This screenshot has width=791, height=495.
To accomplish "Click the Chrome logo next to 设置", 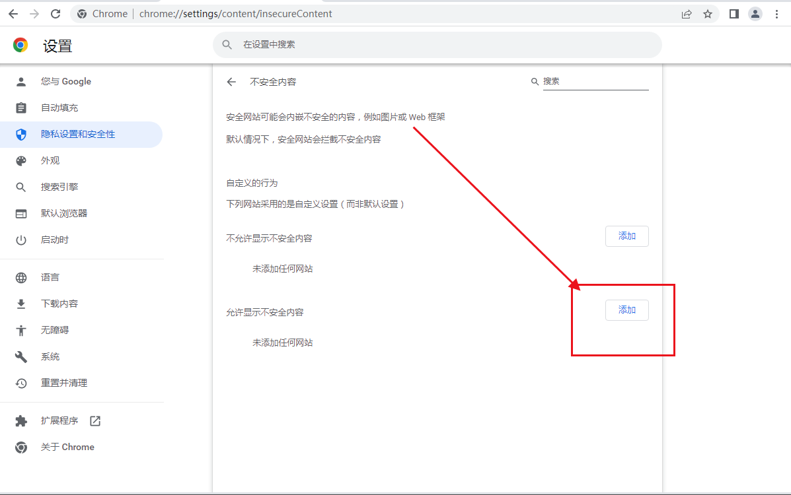I will (20, 46).
